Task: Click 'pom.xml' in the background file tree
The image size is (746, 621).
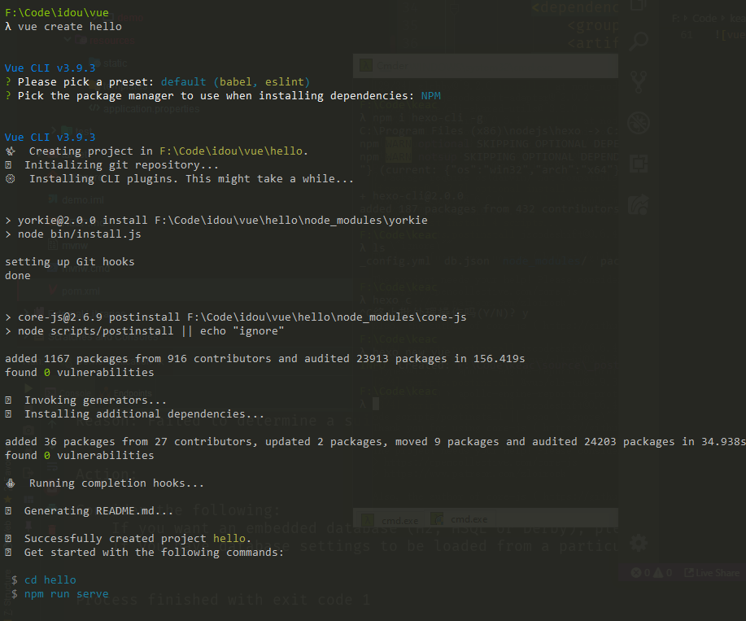Action: [x=81, y=291]
